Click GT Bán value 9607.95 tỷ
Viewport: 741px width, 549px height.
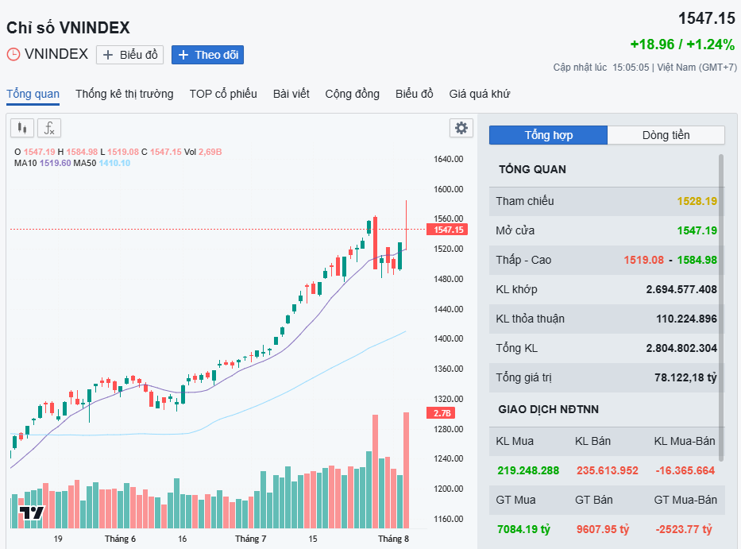603,529
